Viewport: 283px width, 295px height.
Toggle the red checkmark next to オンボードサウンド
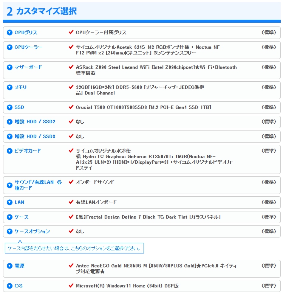[71, 182]
